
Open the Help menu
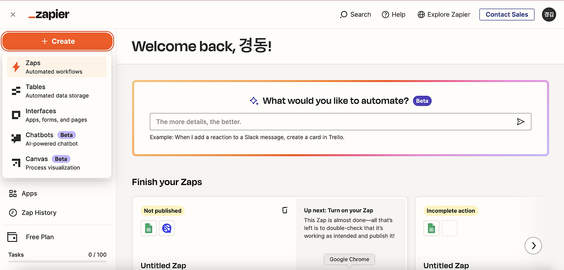pos(393,14)
